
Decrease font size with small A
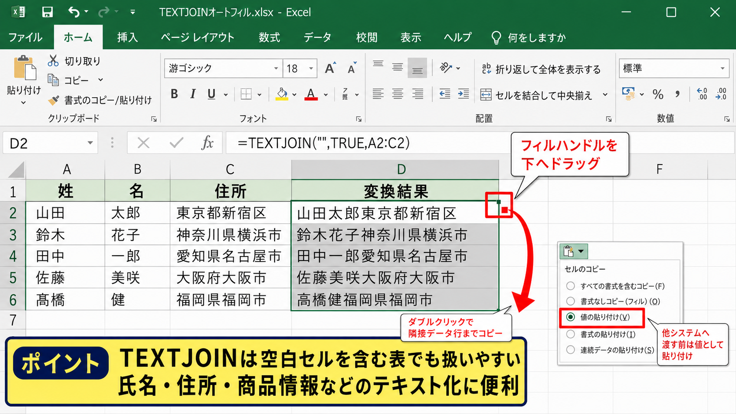pos(352,68)
